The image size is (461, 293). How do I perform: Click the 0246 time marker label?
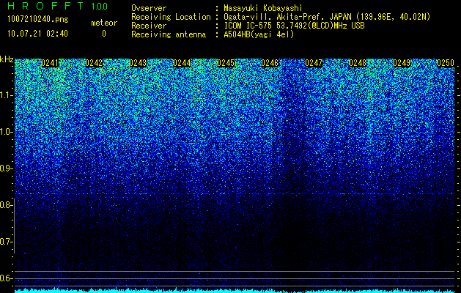[x=270, y=63]
